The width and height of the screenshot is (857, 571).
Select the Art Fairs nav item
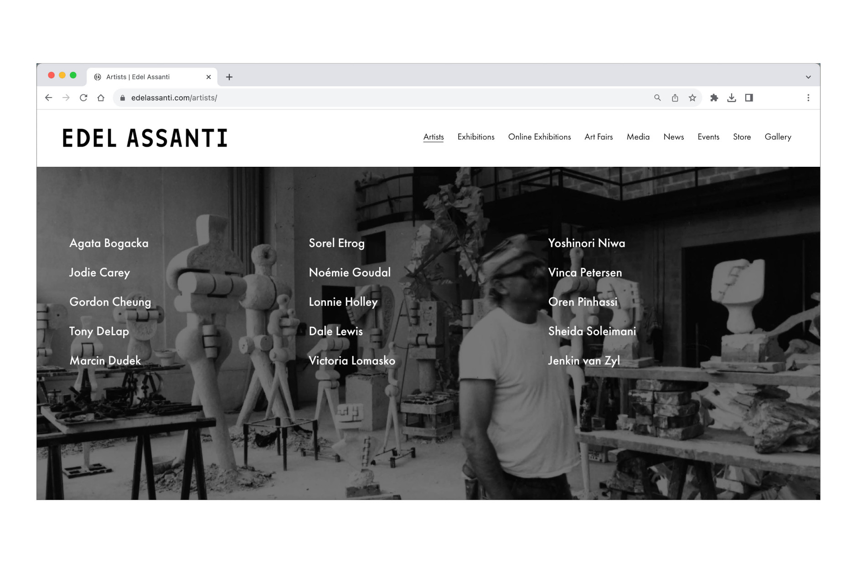click(x=599, y=137)
